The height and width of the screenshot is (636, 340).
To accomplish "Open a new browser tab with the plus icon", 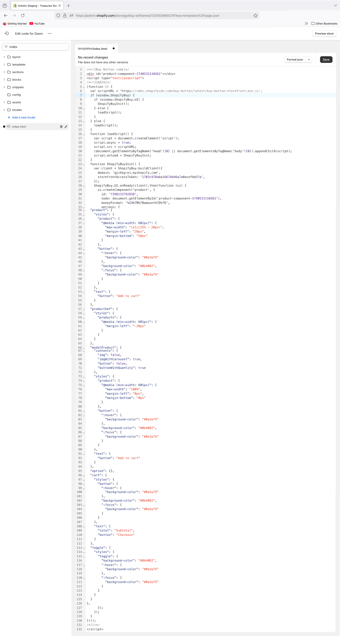I will pyautogui.click(x=68, y=6).
